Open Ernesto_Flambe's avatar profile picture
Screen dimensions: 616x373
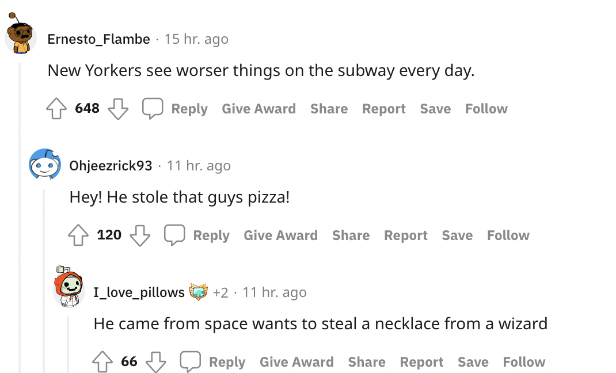[20, 35]
